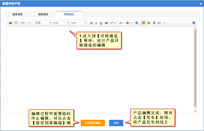Close the 新建供应产品 dialog

(x=201, y=4)
